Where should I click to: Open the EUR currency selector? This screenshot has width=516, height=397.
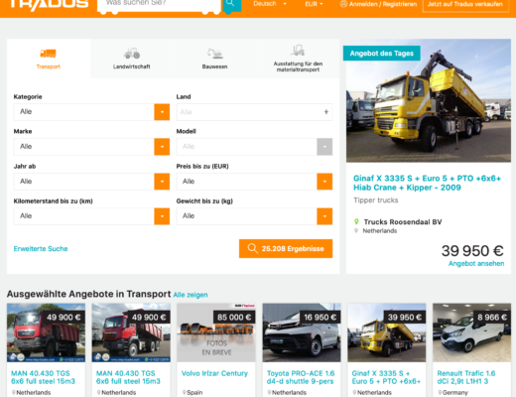(314, 4)
